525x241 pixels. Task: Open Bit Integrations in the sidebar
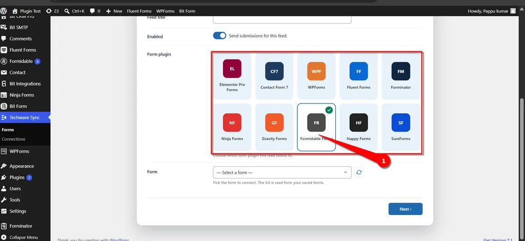25,84
